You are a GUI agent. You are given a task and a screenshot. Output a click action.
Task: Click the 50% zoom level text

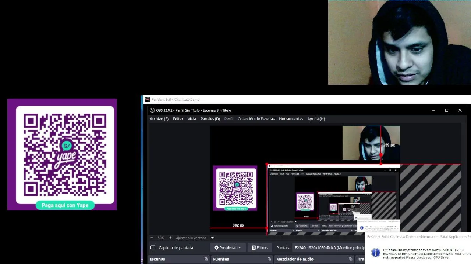click(161, 238)
